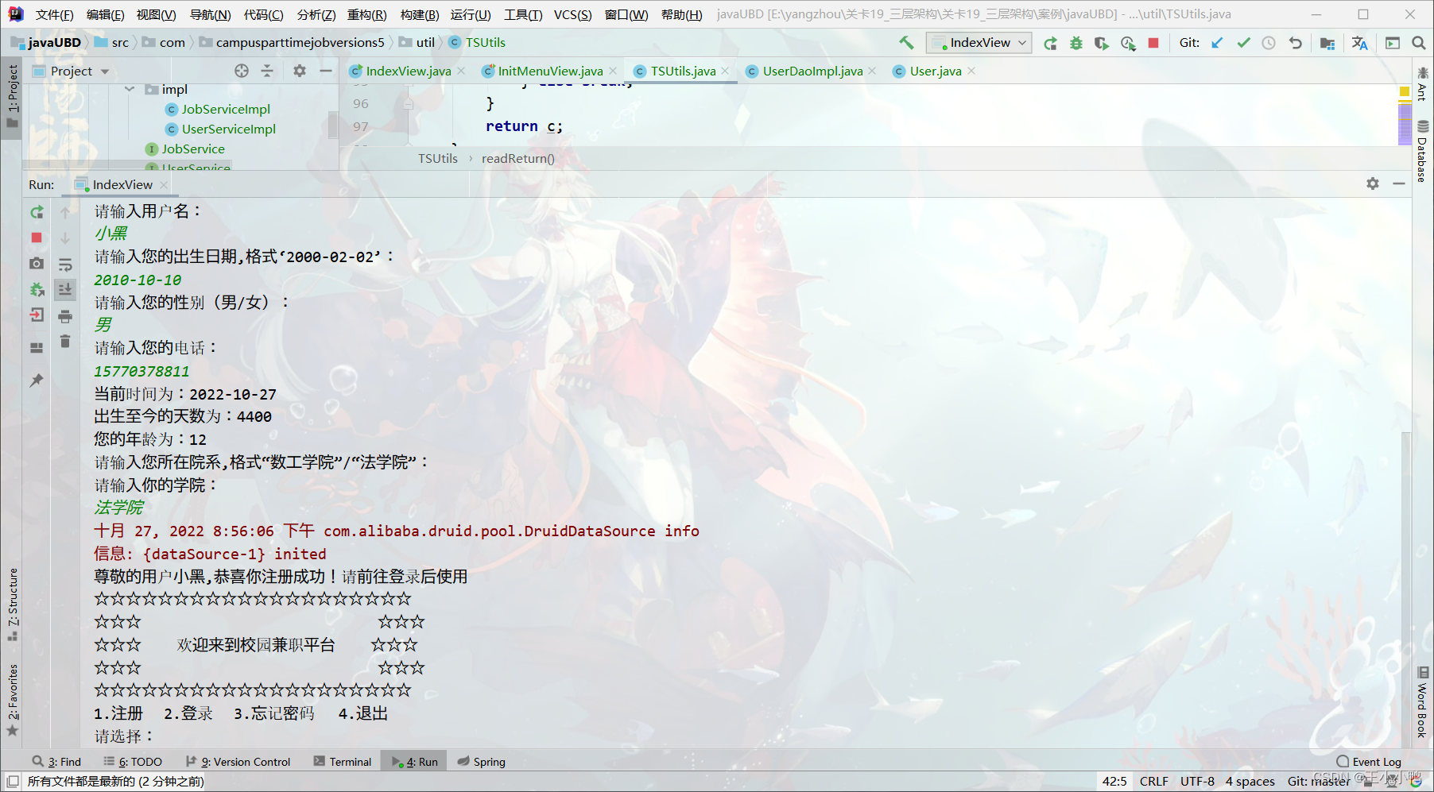The height and width of the screenshot is (792, 1434).
Task: Open the Terminal tool window
Action: [x=343, y=761]
